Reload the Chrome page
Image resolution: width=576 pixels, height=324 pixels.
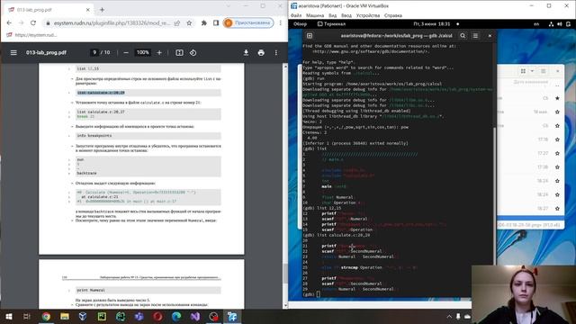(33, 22)
